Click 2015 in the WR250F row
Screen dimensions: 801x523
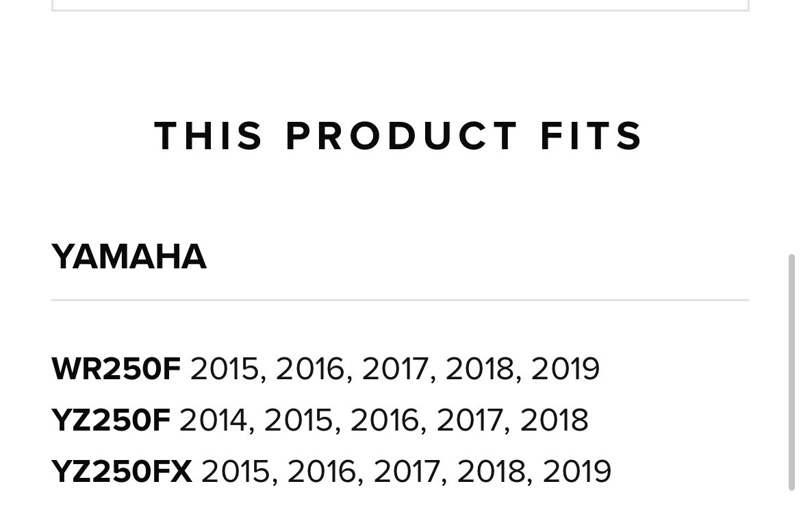[x=225, y=369]
